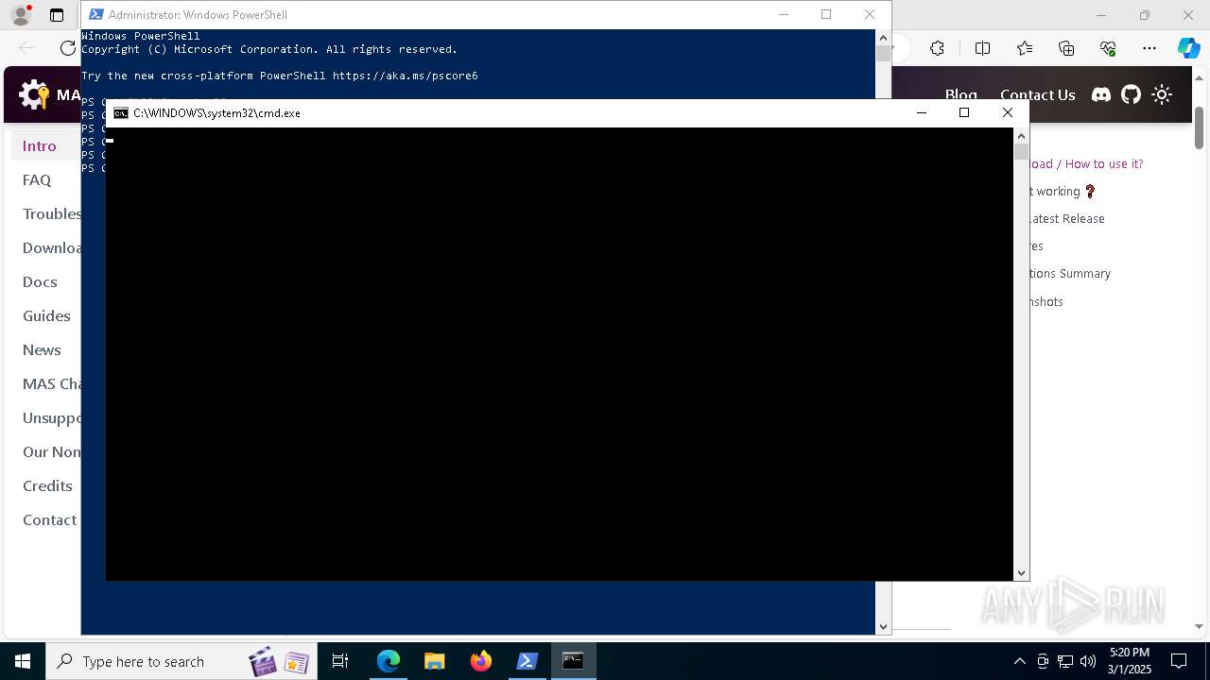Maximize the PowerShell window
Viewport: 1210px width, 680px height.
(x=826, y=14)
